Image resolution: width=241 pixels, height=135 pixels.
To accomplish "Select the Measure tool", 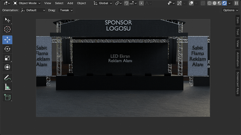I will [x=7, y=87].
